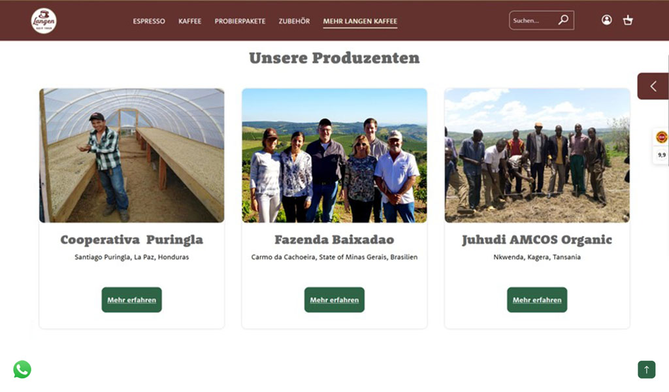Open the Zubehör menu item
Screen dimensions: 669x392
point(295,21)
